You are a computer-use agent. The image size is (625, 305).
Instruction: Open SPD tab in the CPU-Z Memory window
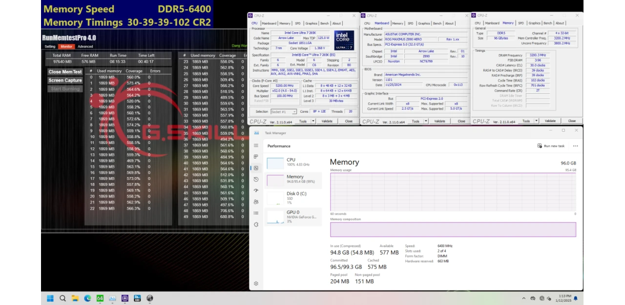click(x=521, y=23)
